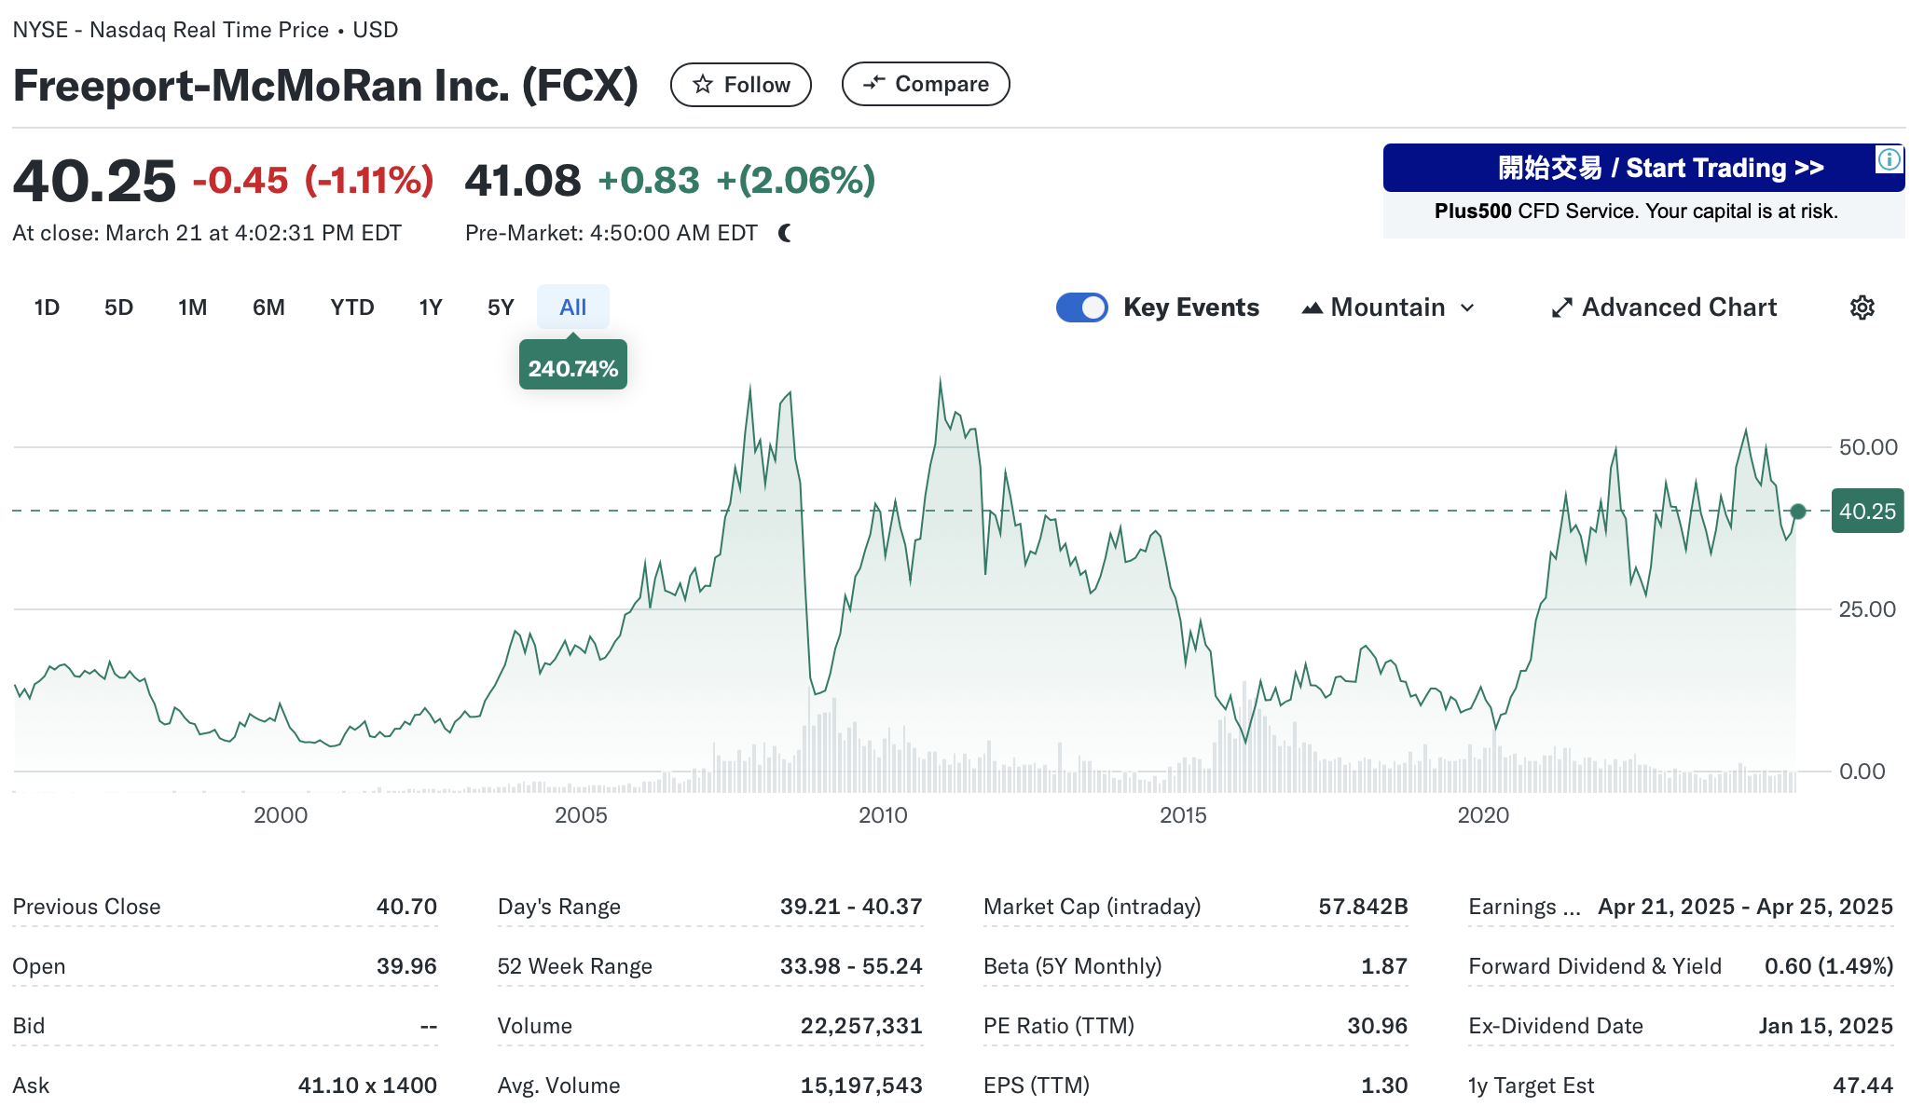Click the compare arrows icon
This screenshot has height=1120, width=1924.
coord(873,84)
